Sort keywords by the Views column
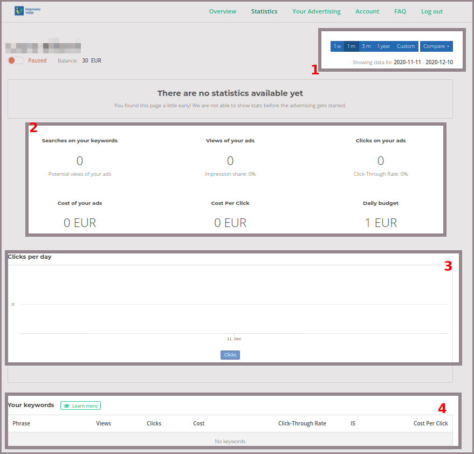 104,423
